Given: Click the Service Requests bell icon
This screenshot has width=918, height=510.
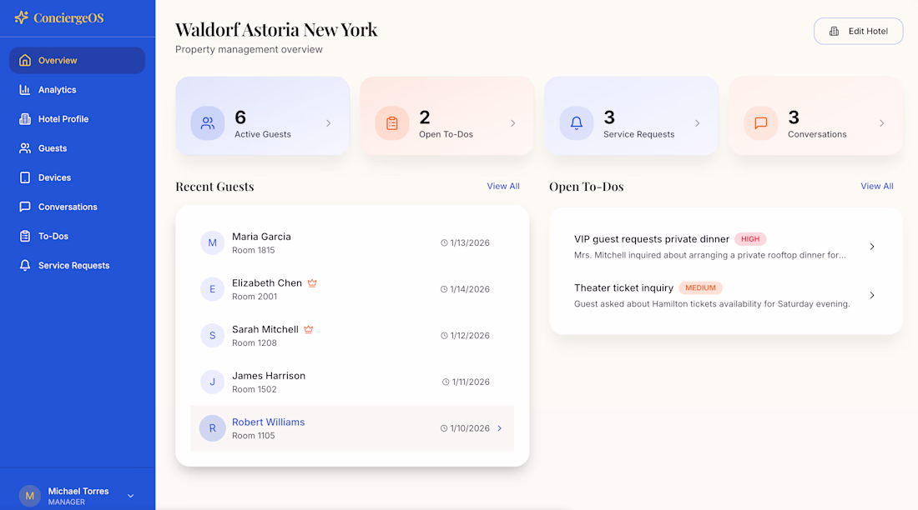Looking at the screenshot, I should 577,123.
